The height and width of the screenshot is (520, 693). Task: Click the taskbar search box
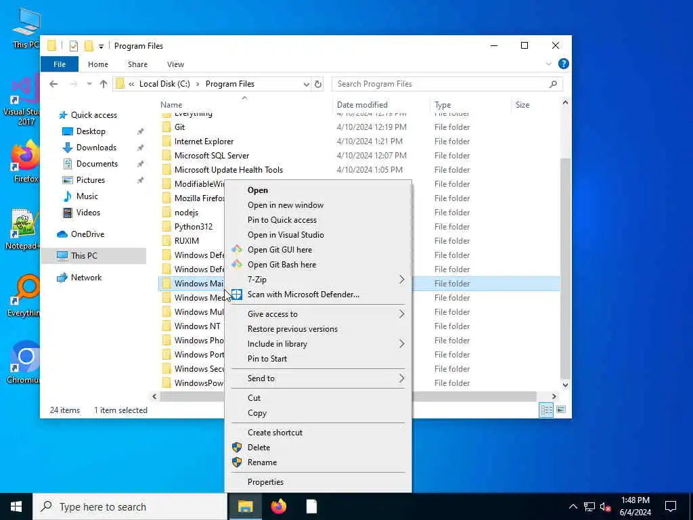tap(130, 506)
